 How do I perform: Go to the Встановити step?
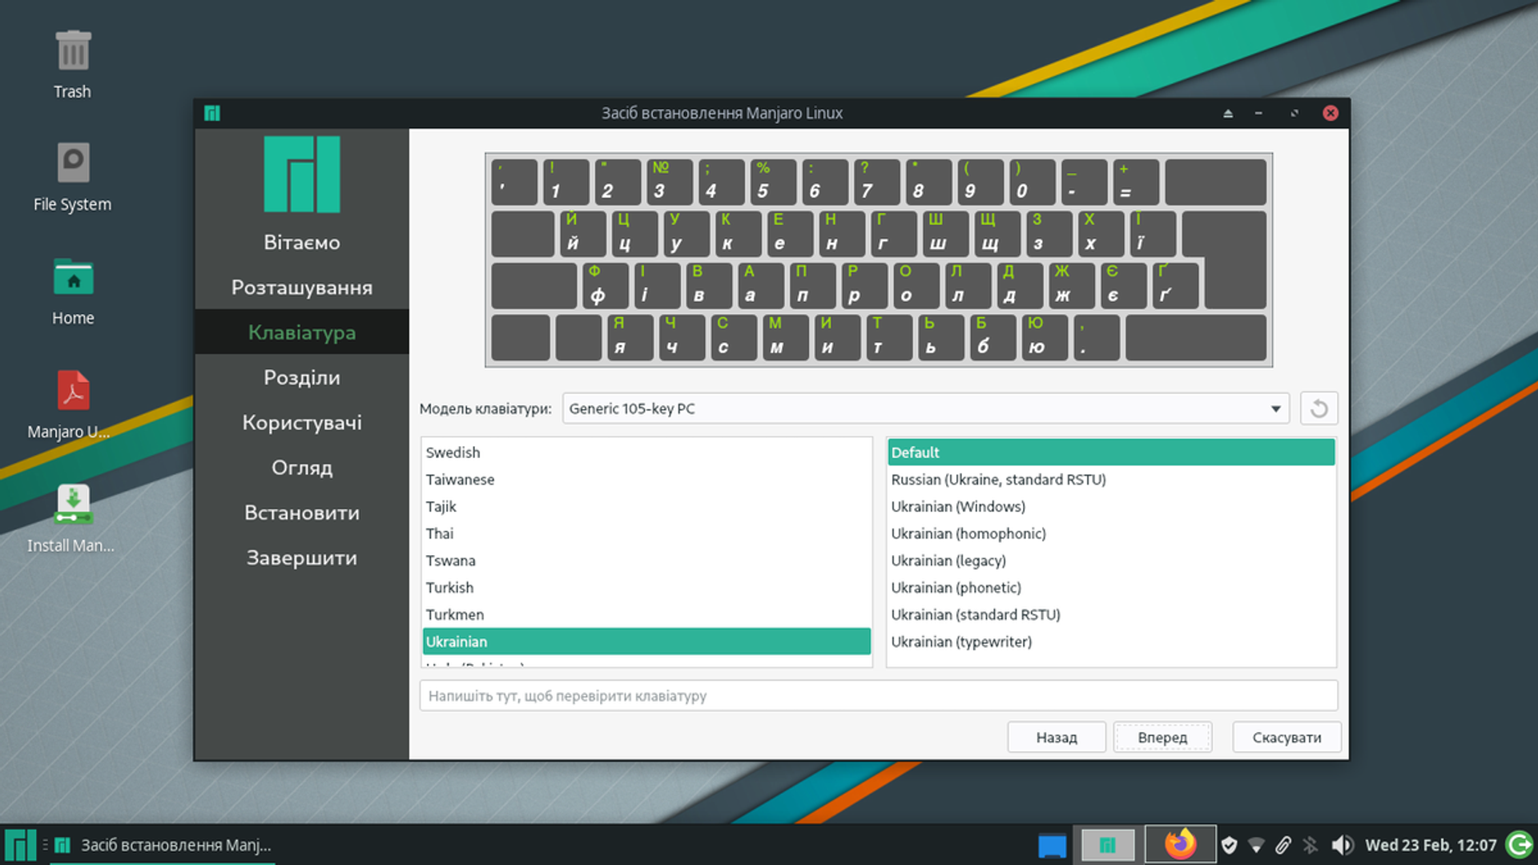(302, 513)
